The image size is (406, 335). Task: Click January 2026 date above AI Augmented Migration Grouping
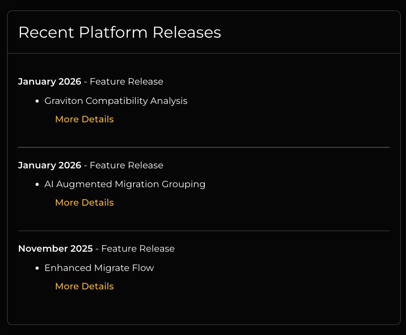[50, 165]
